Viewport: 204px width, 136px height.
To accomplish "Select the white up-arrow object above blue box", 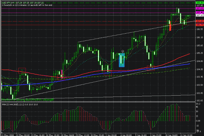I will click(122, 51).
